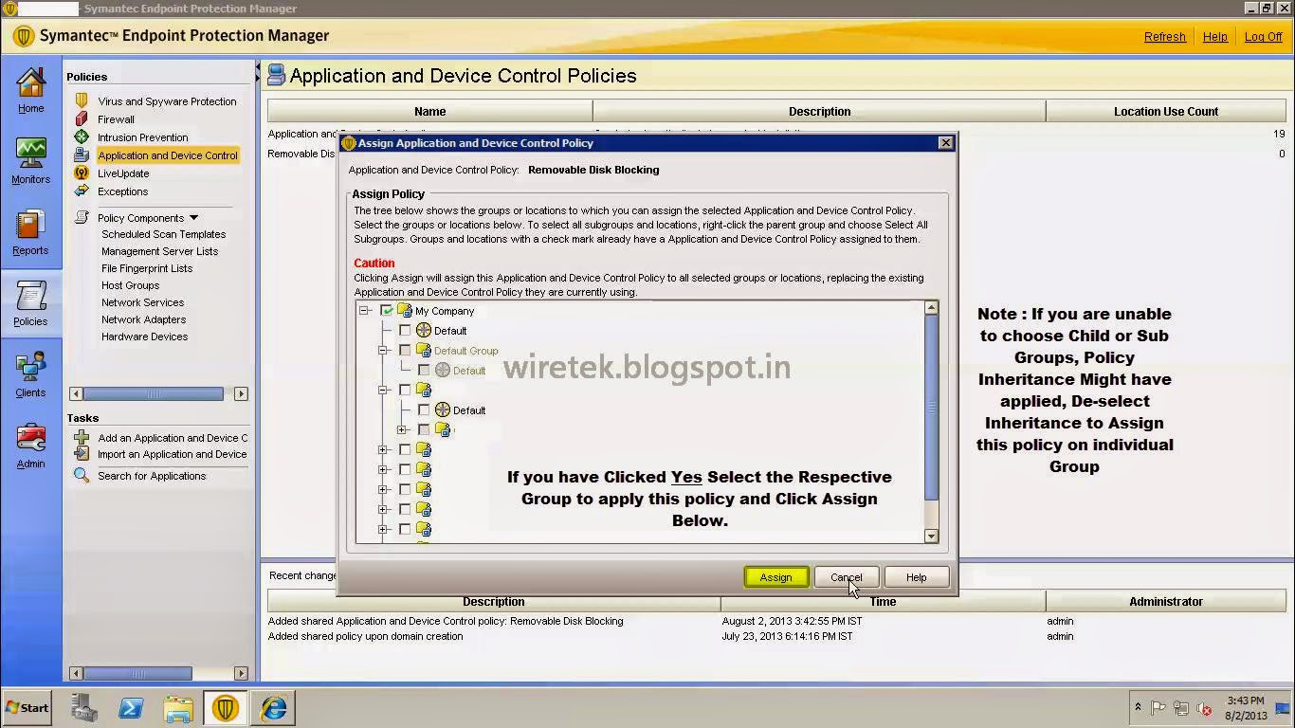Click Policies list horizontal scrollbar thumb

(x=154, y=393)
